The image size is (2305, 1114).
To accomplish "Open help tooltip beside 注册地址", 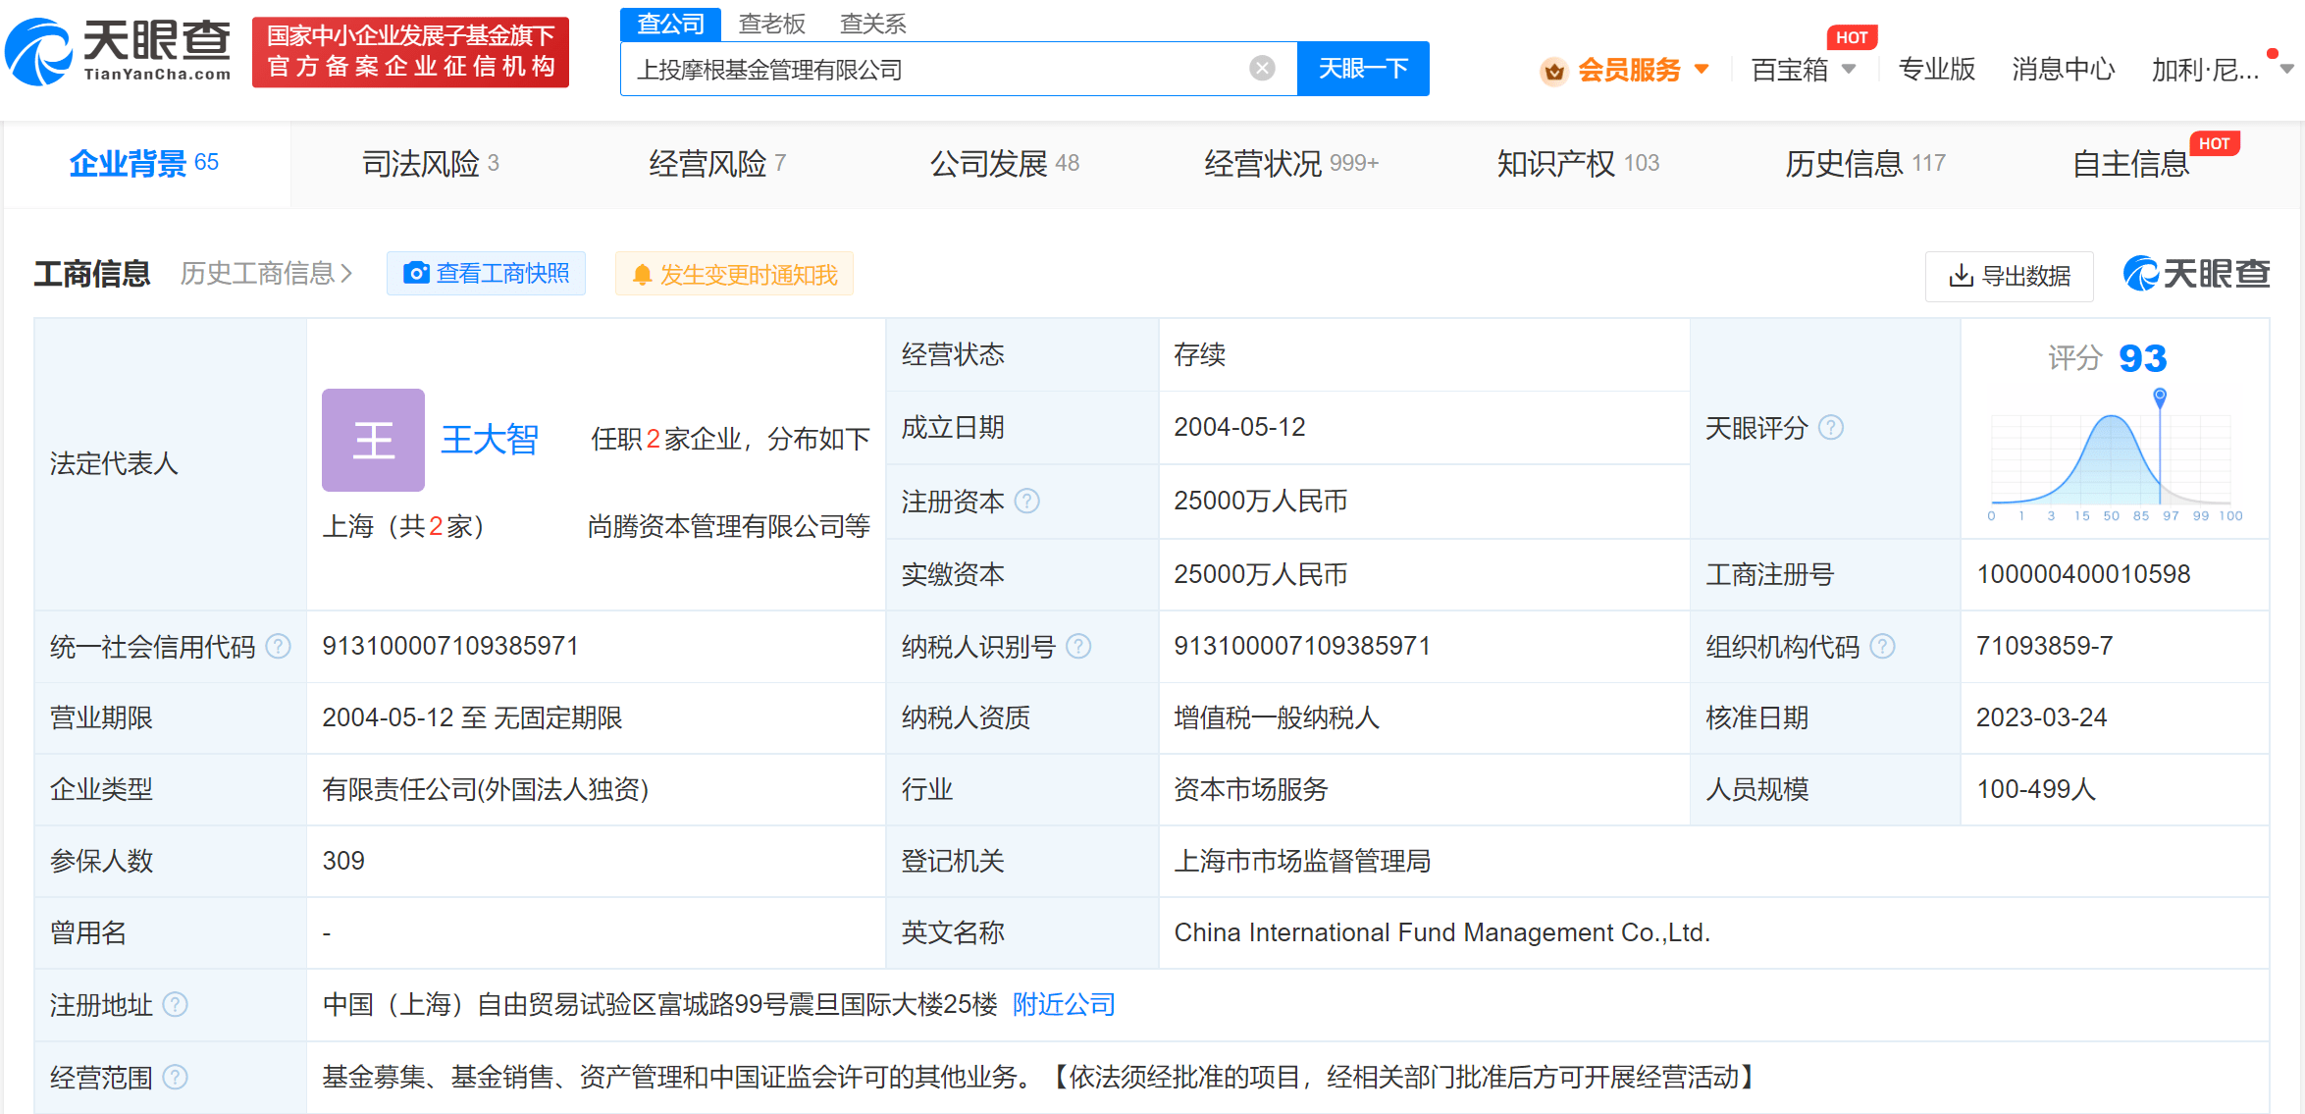I will pyautogui.click(x=177, y=1004).
